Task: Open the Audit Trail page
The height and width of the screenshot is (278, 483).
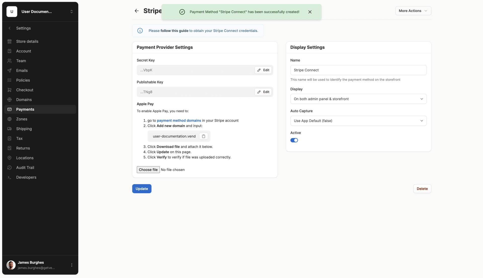Action: [x=40, y=168]
